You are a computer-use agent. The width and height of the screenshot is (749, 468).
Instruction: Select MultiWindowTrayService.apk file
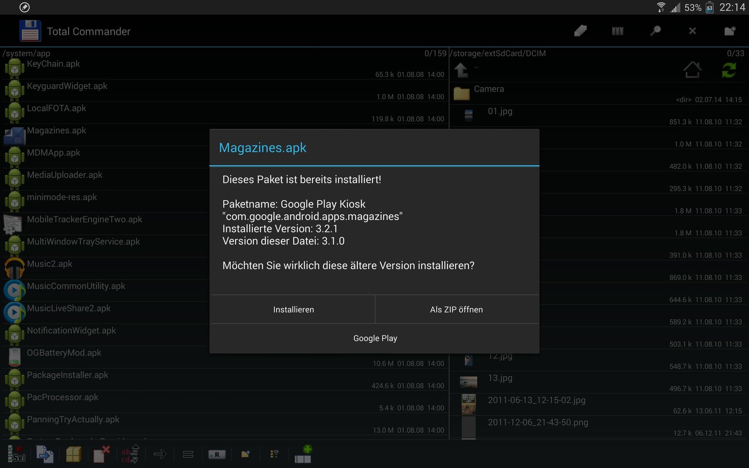(x=106, y=246)
